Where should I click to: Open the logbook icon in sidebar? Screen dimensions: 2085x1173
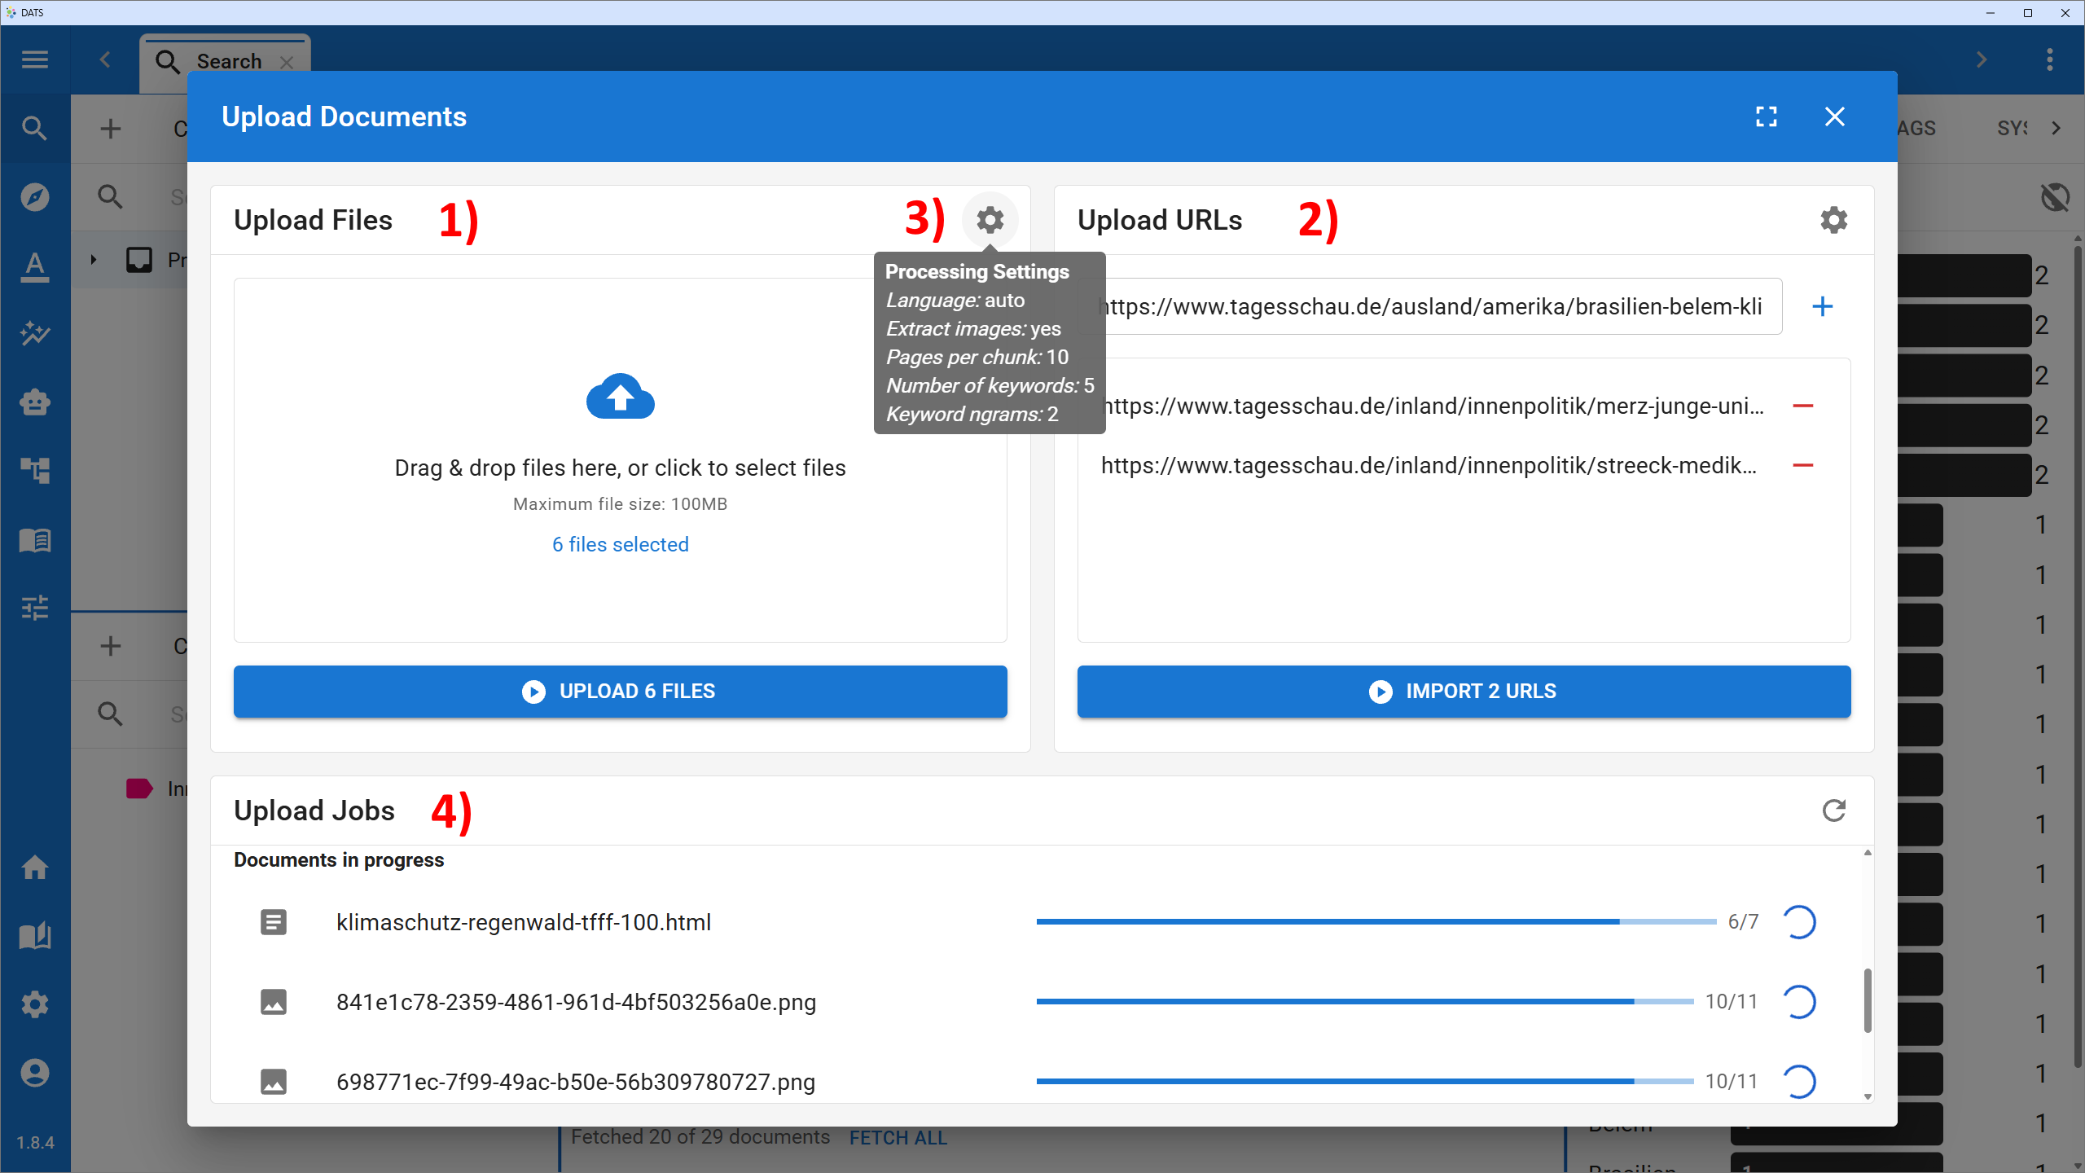click(x=35, y=540)
